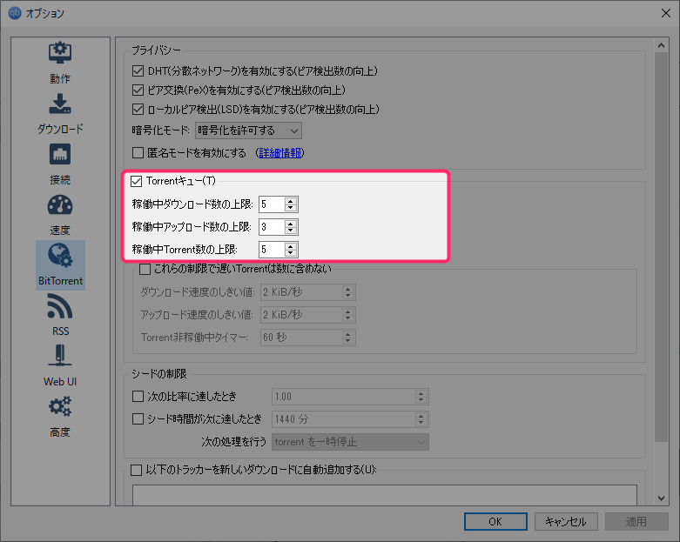The width and height of the screenshot is (680, 542).
Task: Click the ダウンロード速度のしきい値 spin box
Action: click(308, 292)
